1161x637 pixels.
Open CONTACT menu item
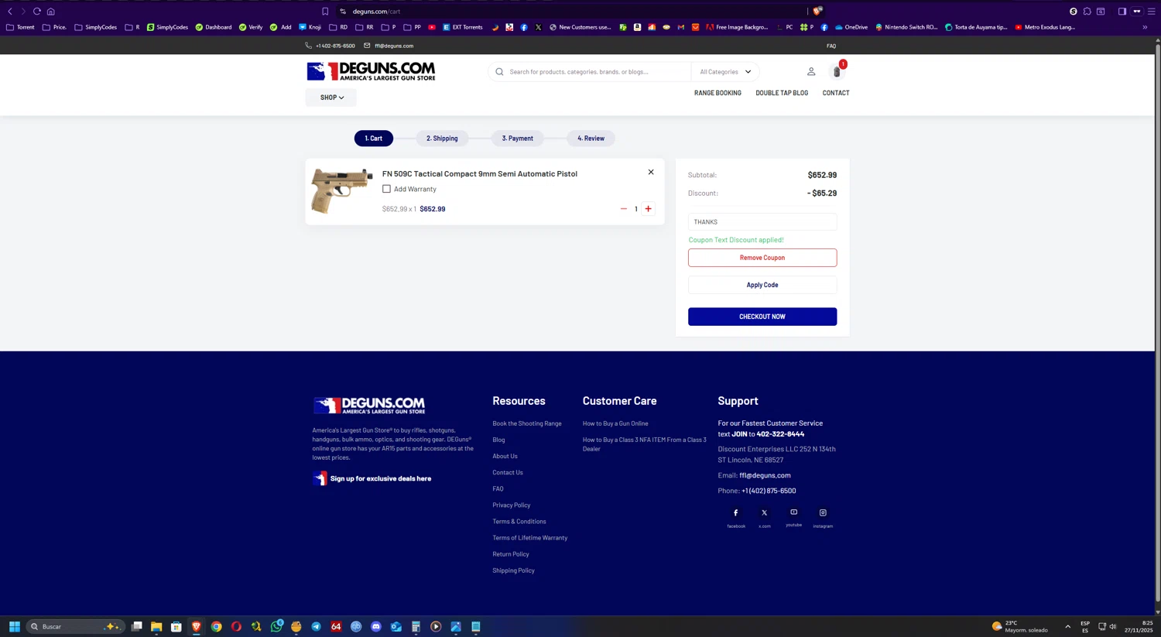pos(836,93)
